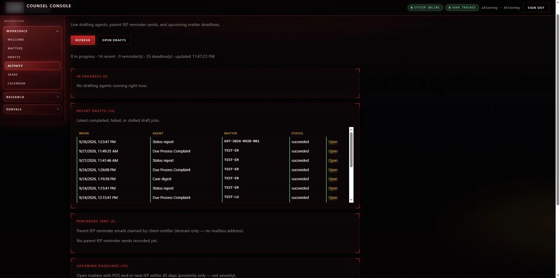Open the 9/27/2026 11:41:46 AM status report

tap(333, 161)
